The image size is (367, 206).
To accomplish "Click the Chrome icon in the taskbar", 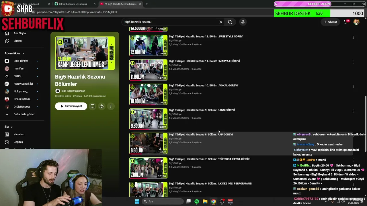I will (213, 201).
